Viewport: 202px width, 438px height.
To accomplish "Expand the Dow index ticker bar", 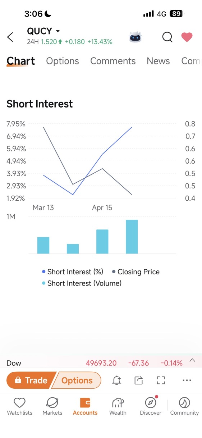I will click(192, 360).
